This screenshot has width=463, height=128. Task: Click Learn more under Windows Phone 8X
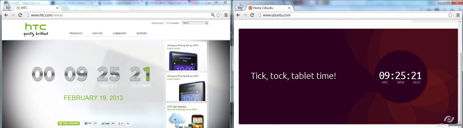173,49
